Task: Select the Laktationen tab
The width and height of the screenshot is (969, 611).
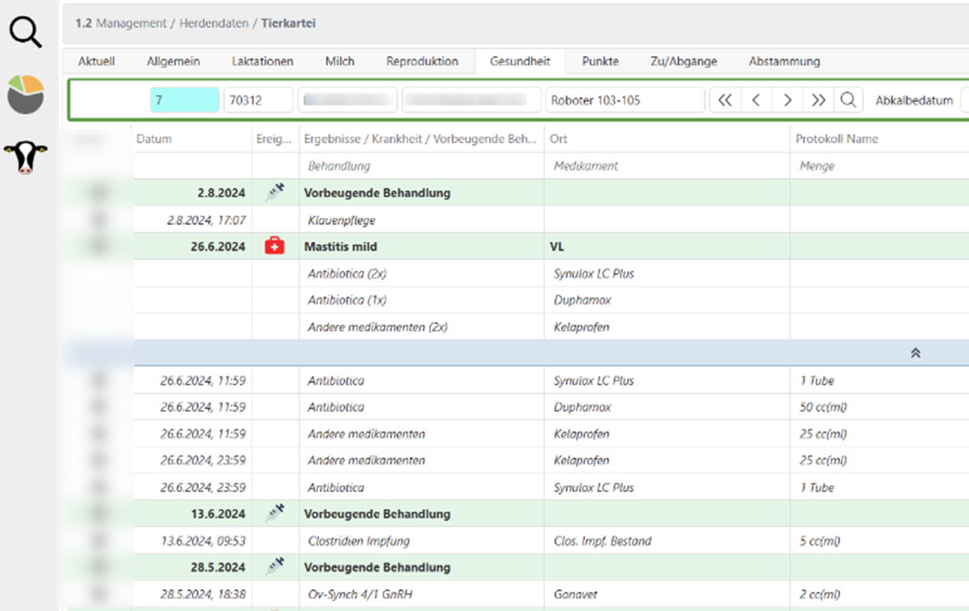Action: 262,61
